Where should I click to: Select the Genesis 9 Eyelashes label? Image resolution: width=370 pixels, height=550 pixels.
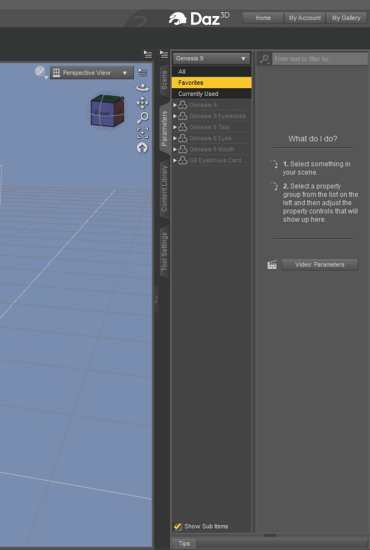click(x=218, y=116)
